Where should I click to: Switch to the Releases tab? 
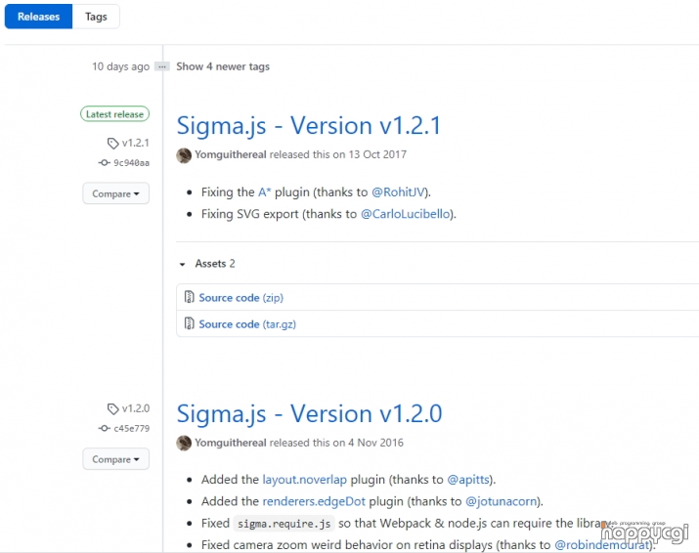coord(38,17)
